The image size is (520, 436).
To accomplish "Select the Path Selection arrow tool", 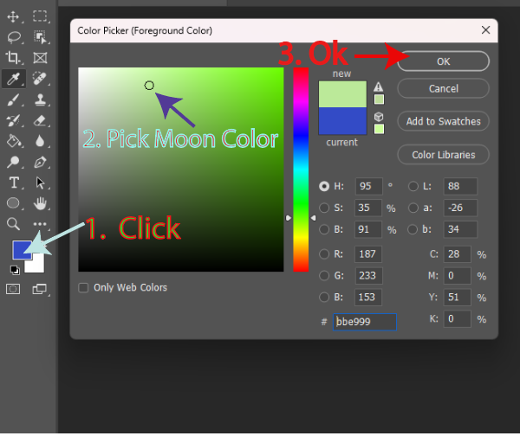I will pos(40,183).
